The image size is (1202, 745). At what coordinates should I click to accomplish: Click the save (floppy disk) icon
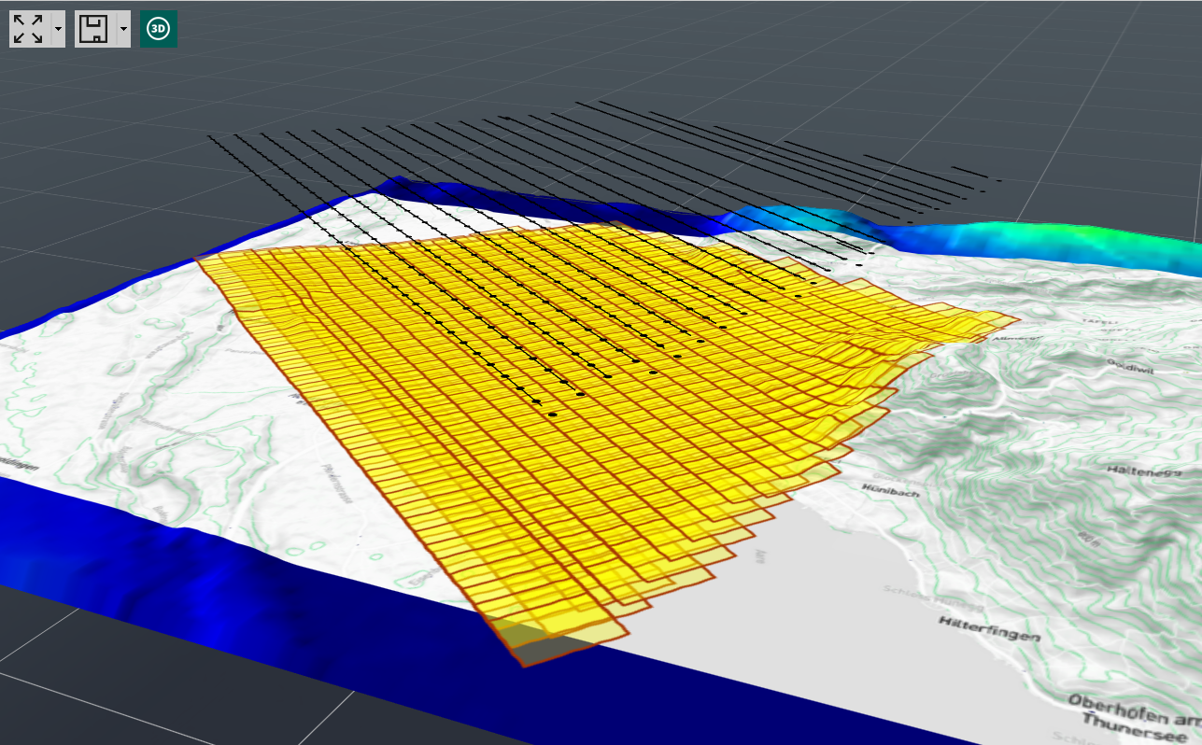[94, 29]
